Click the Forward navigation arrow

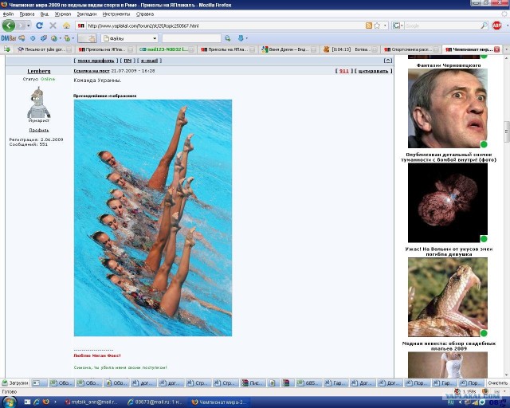(x=21, y=25)
